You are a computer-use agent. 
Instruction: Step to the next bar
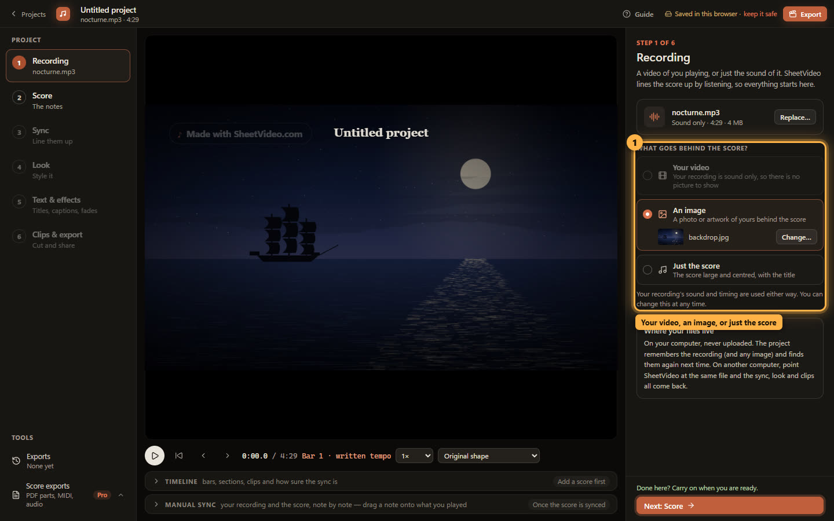(228, 456)
